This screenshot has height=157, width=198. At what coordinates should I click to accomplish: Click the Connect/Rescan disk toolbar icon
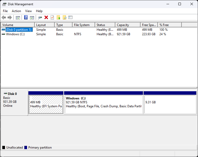(x=40, y=18)
